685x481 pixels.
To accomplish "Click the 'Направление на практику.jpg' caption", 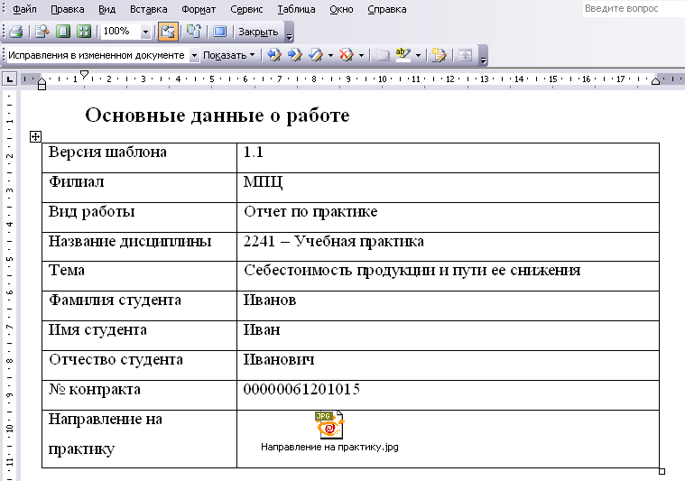I will (329, 447).
